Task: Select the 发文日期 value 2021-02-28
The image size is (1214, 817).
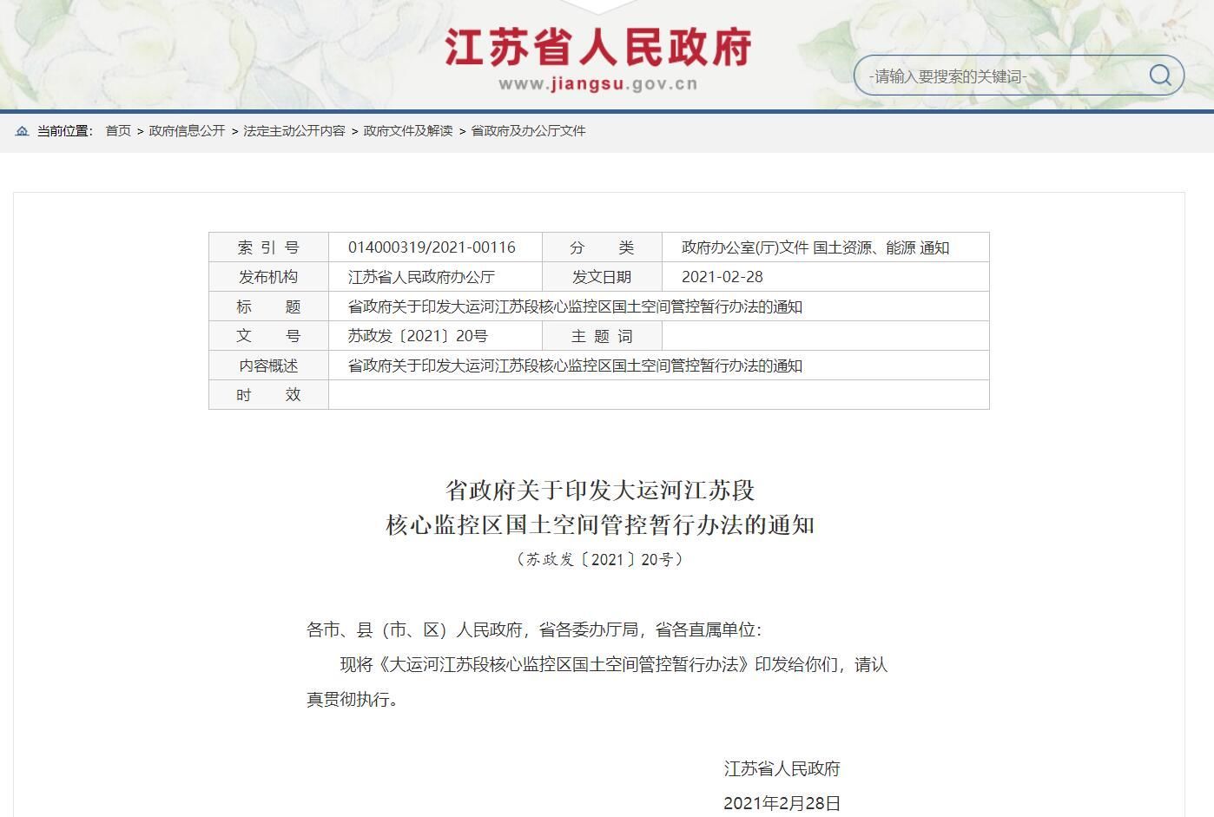Action: coord(722,277)
